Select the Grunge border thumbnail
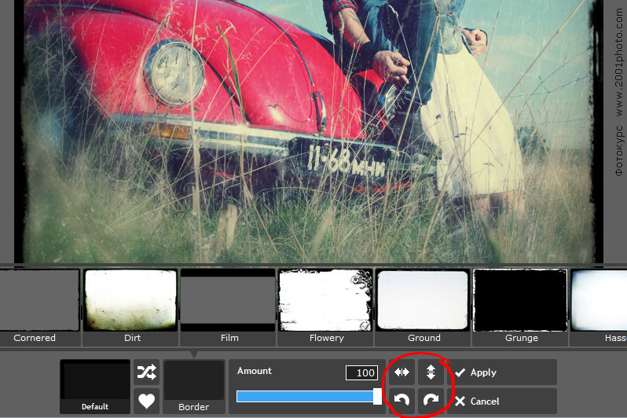The height and width of the screenshot is (418, 627). [520, 306]
